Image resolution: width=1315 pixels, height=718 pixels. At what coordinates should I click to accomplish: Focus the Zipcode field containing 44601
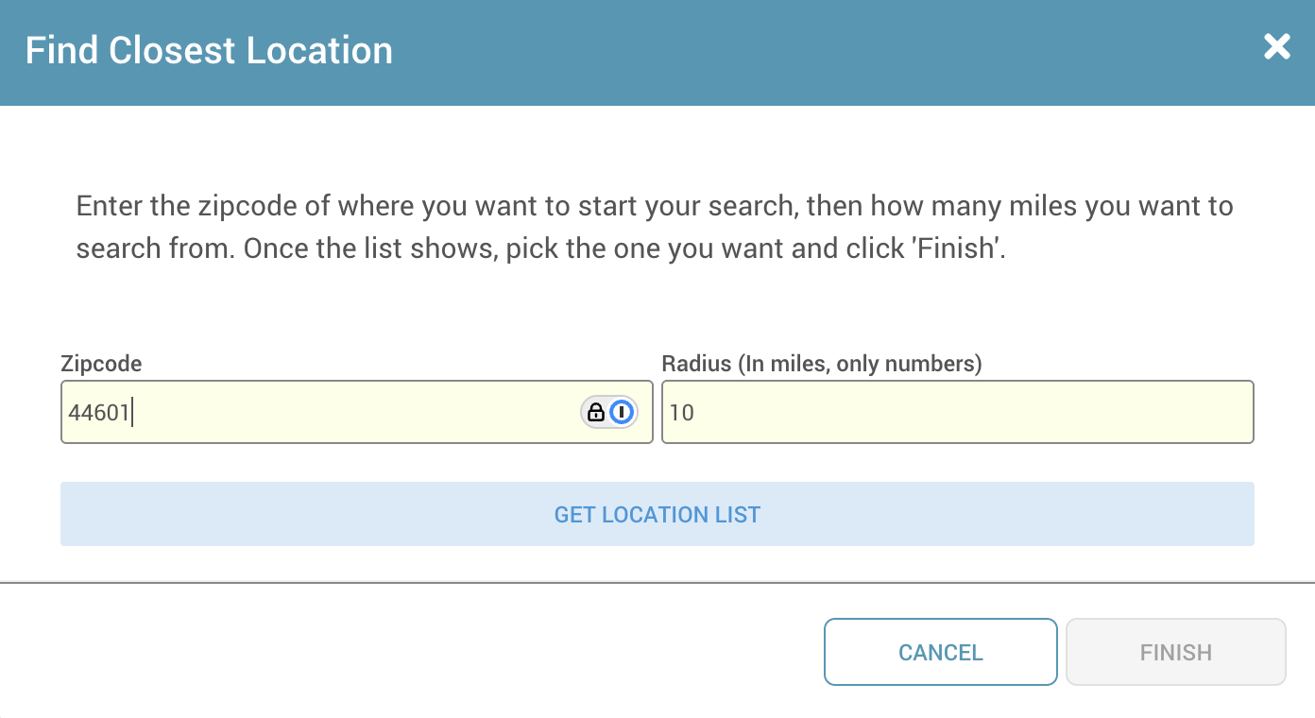point(357,412)
